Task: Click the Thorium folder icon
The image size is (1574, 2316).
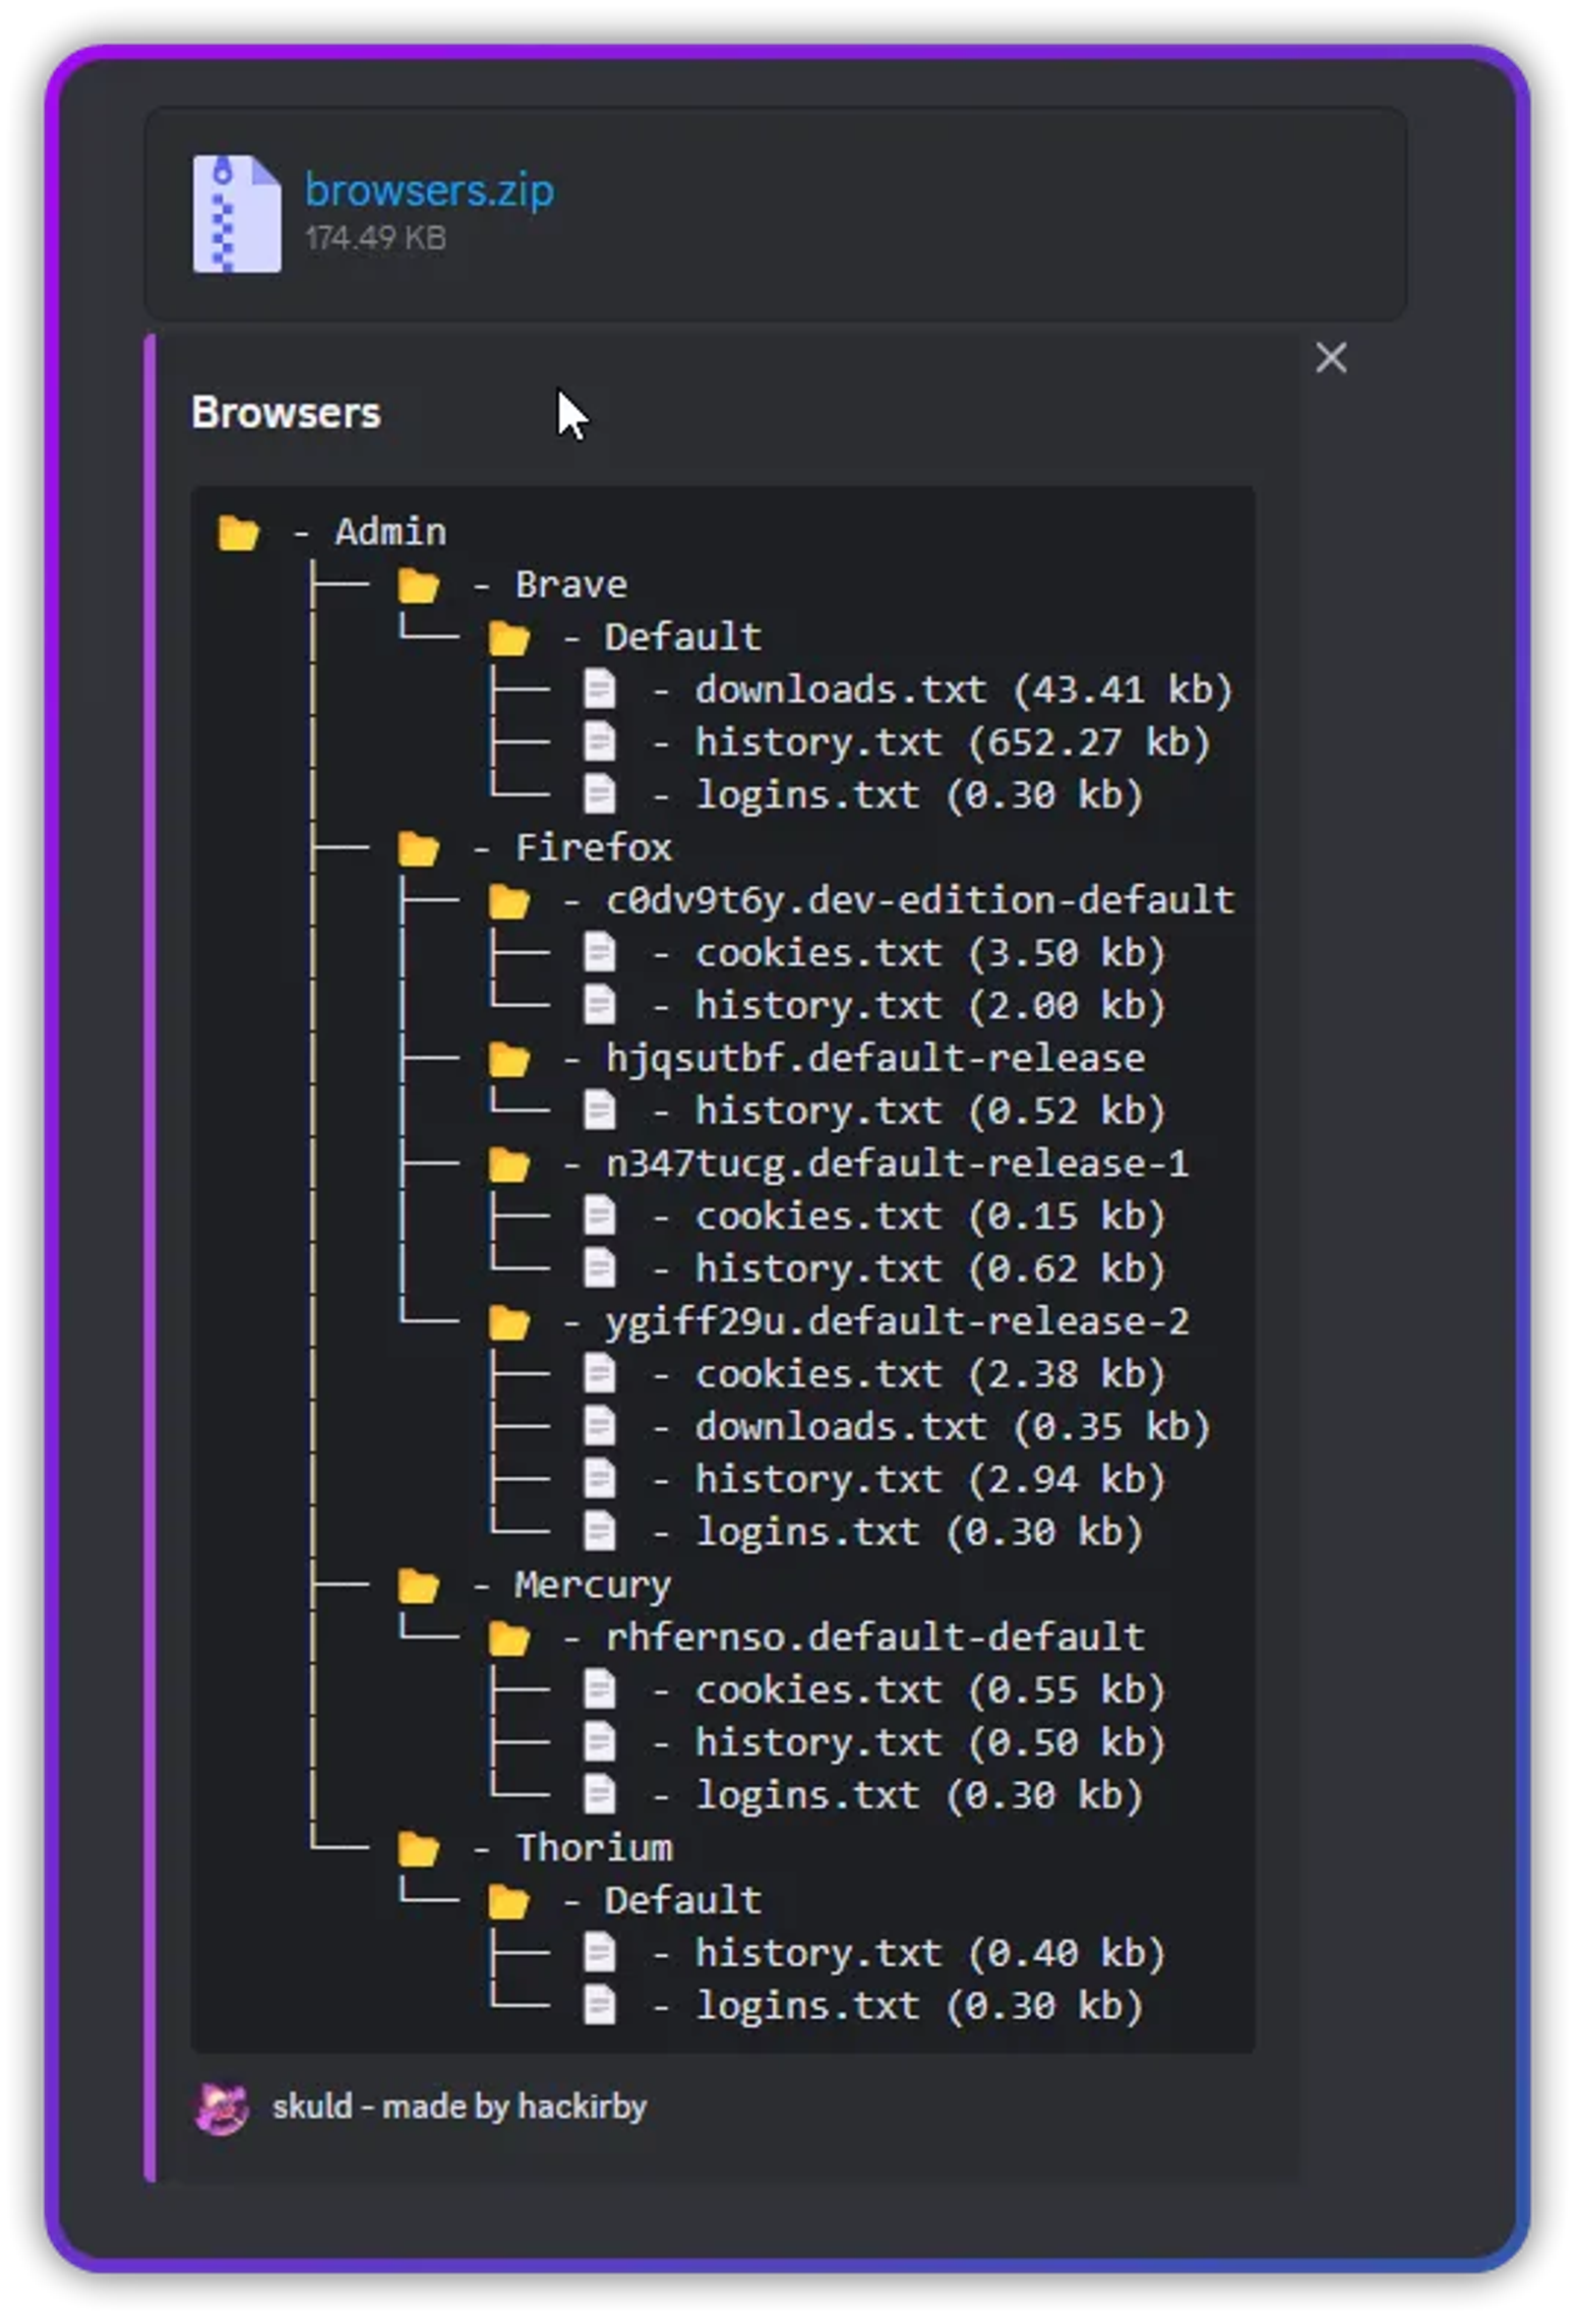Action: tap(419, 1849)
